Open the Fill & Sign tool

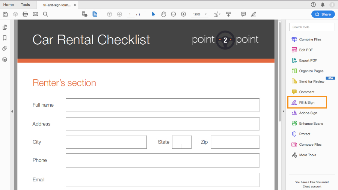(x=307, y=103)
